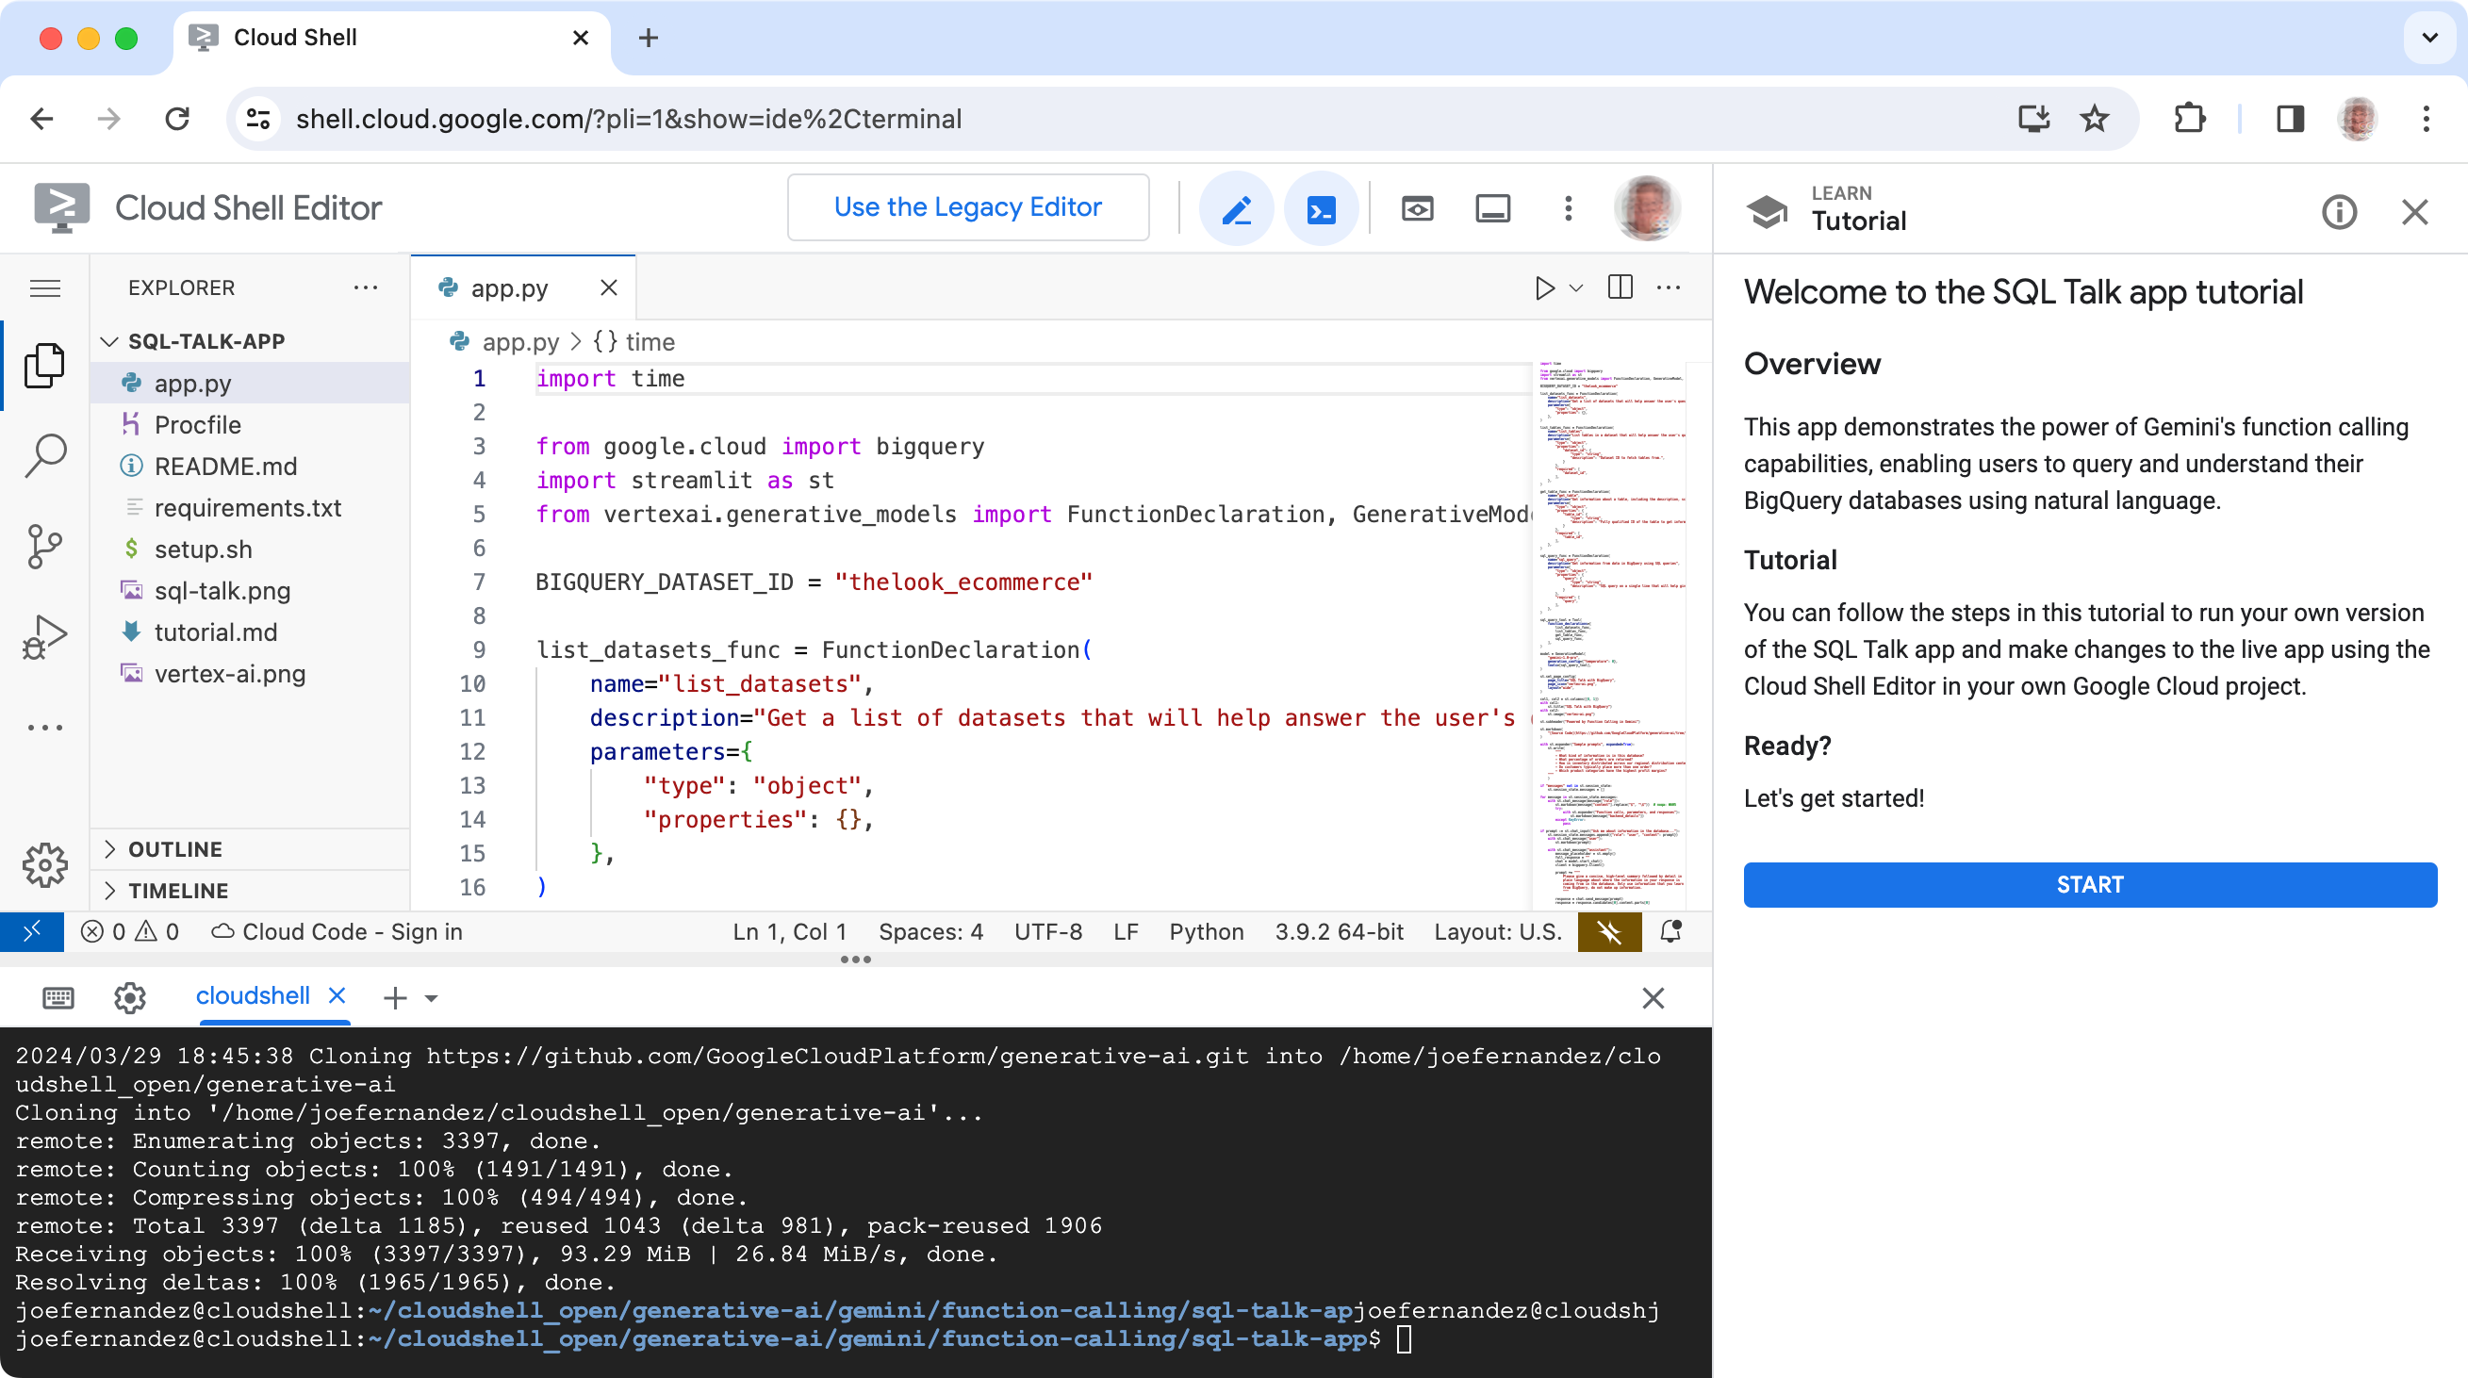Image resolution: width=2468 pixels, height=1378 pixels.
Task: Click the Cloud Code Sign in toggle
Action: click(339, 930)
